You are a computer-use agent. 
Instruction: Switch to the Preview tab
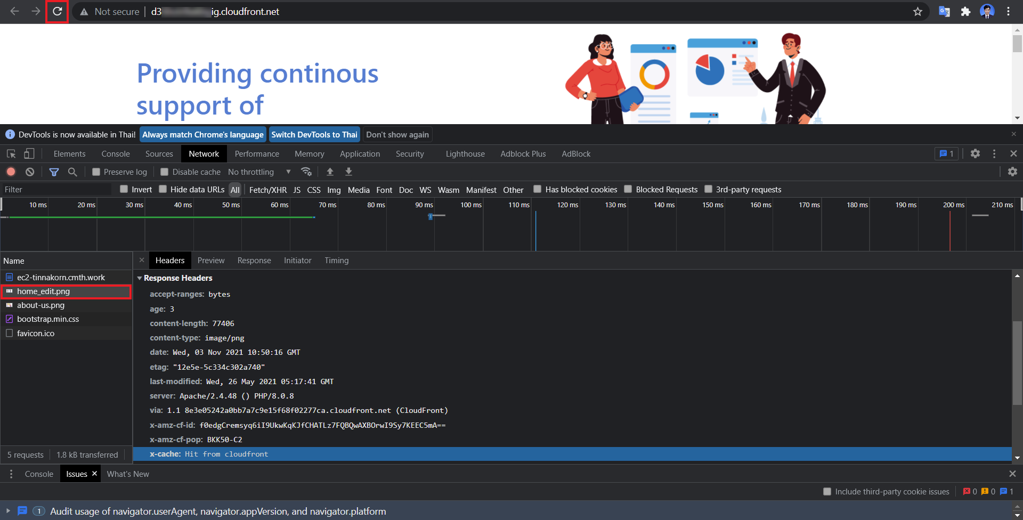click(x=211, y=260)
